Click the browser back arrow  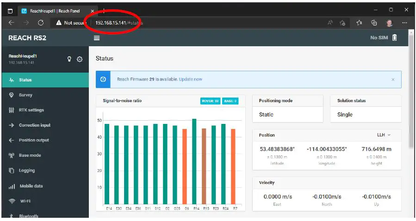[x=11, y=23]
